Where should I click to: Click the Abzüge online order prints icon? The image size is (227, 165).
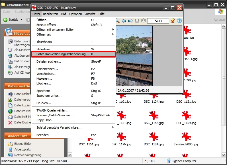tap(10, 56)
